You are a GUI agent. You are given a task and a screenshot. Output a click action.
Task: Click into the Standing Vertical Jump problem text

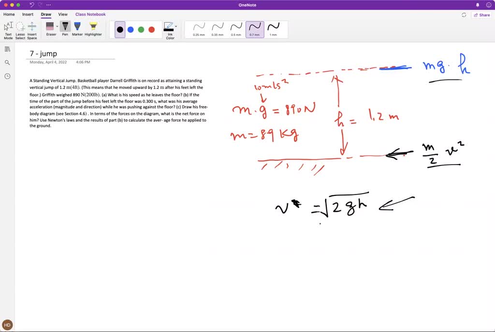118,103
